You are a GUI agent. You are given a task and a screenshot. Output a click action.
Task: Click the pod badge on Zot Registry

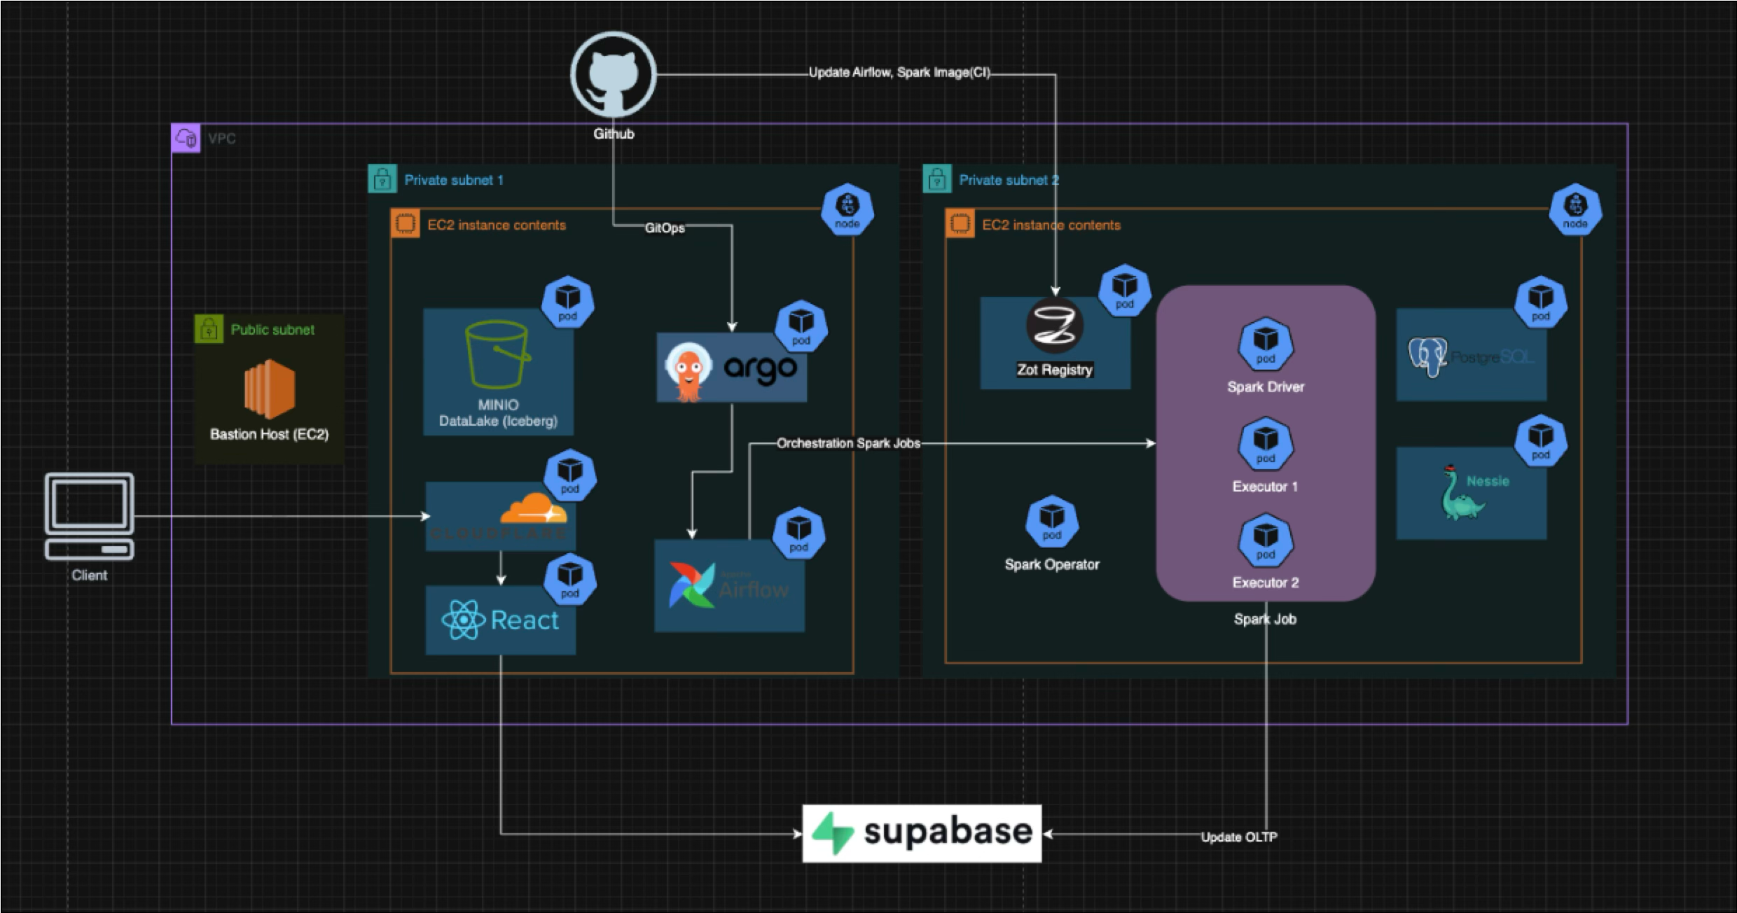1125,290
